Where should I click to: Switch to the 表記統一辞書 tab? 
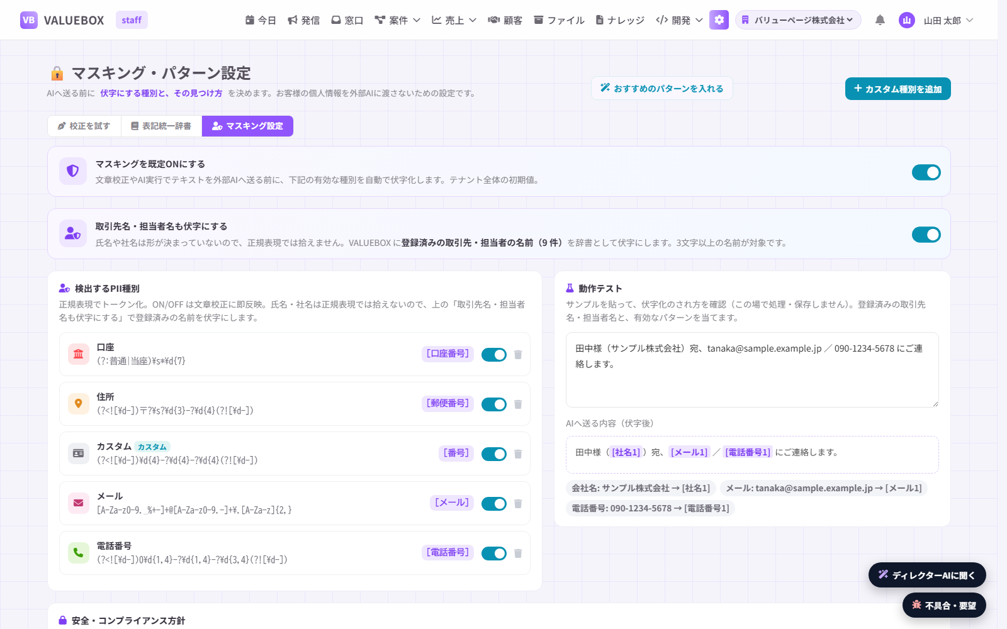tap(161, 126)
